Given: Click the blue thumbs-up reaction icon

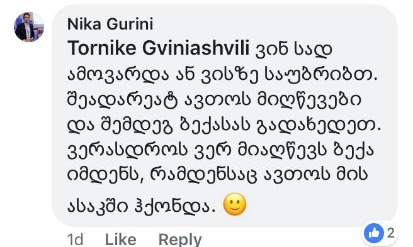Looking at the screenshot, I should tap(373, 233).
